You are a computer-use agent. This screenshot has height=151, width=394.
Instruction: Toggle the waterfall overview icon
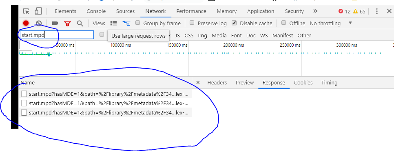[x=126, y=23]
